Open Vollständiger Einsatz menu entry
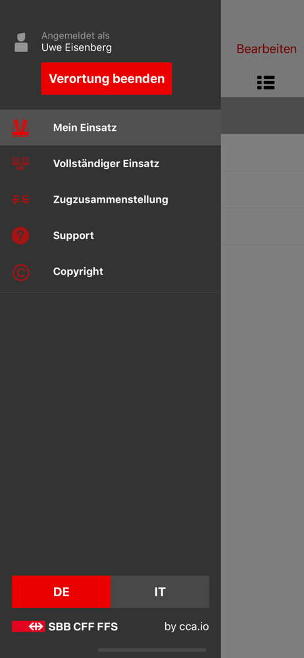Image resolution: width=304 pixels, height=658 pixels. (x=111, y=164)
